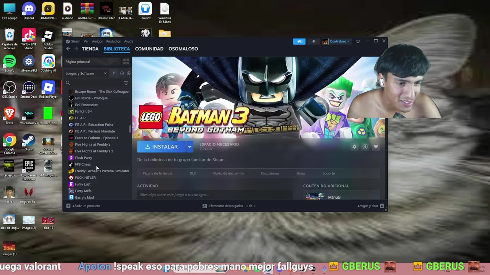The image size is (490, 275).
Task: Open Spotify desktop icon
Action: [x=10, y=64]
